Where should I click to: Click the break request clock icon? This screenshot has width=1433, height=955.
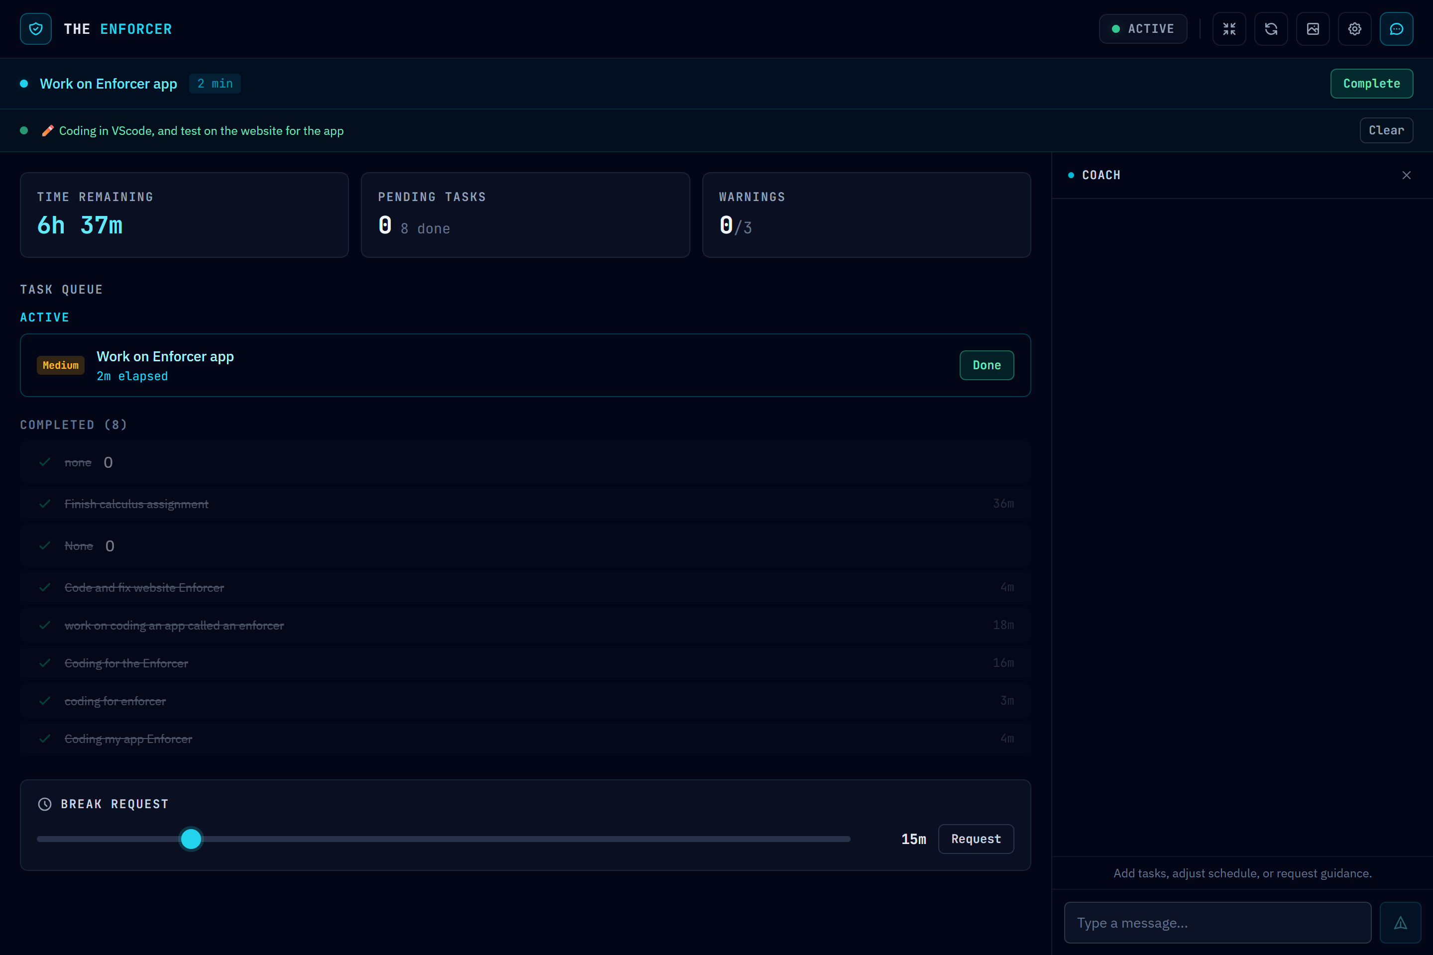[x=44, y=804]
